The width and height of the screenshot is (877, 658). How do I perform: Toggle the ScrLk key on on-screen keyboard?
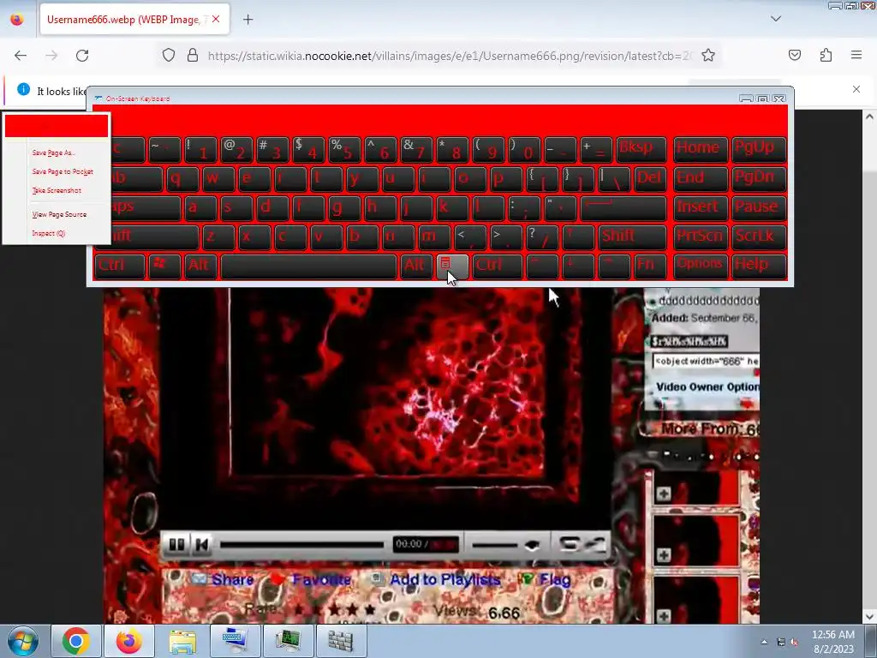click(759, 237)
